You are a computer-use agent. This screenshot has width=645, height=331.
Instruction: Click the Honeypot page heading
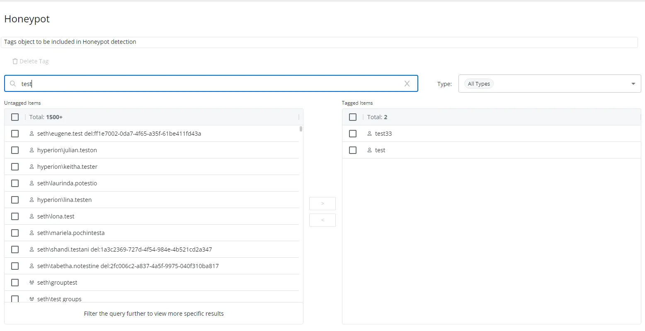[27, 19]
